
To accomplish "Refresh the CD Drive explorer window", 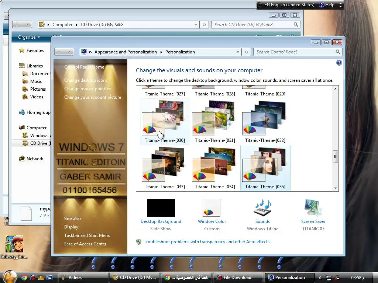I will click(x=204, y=25).
